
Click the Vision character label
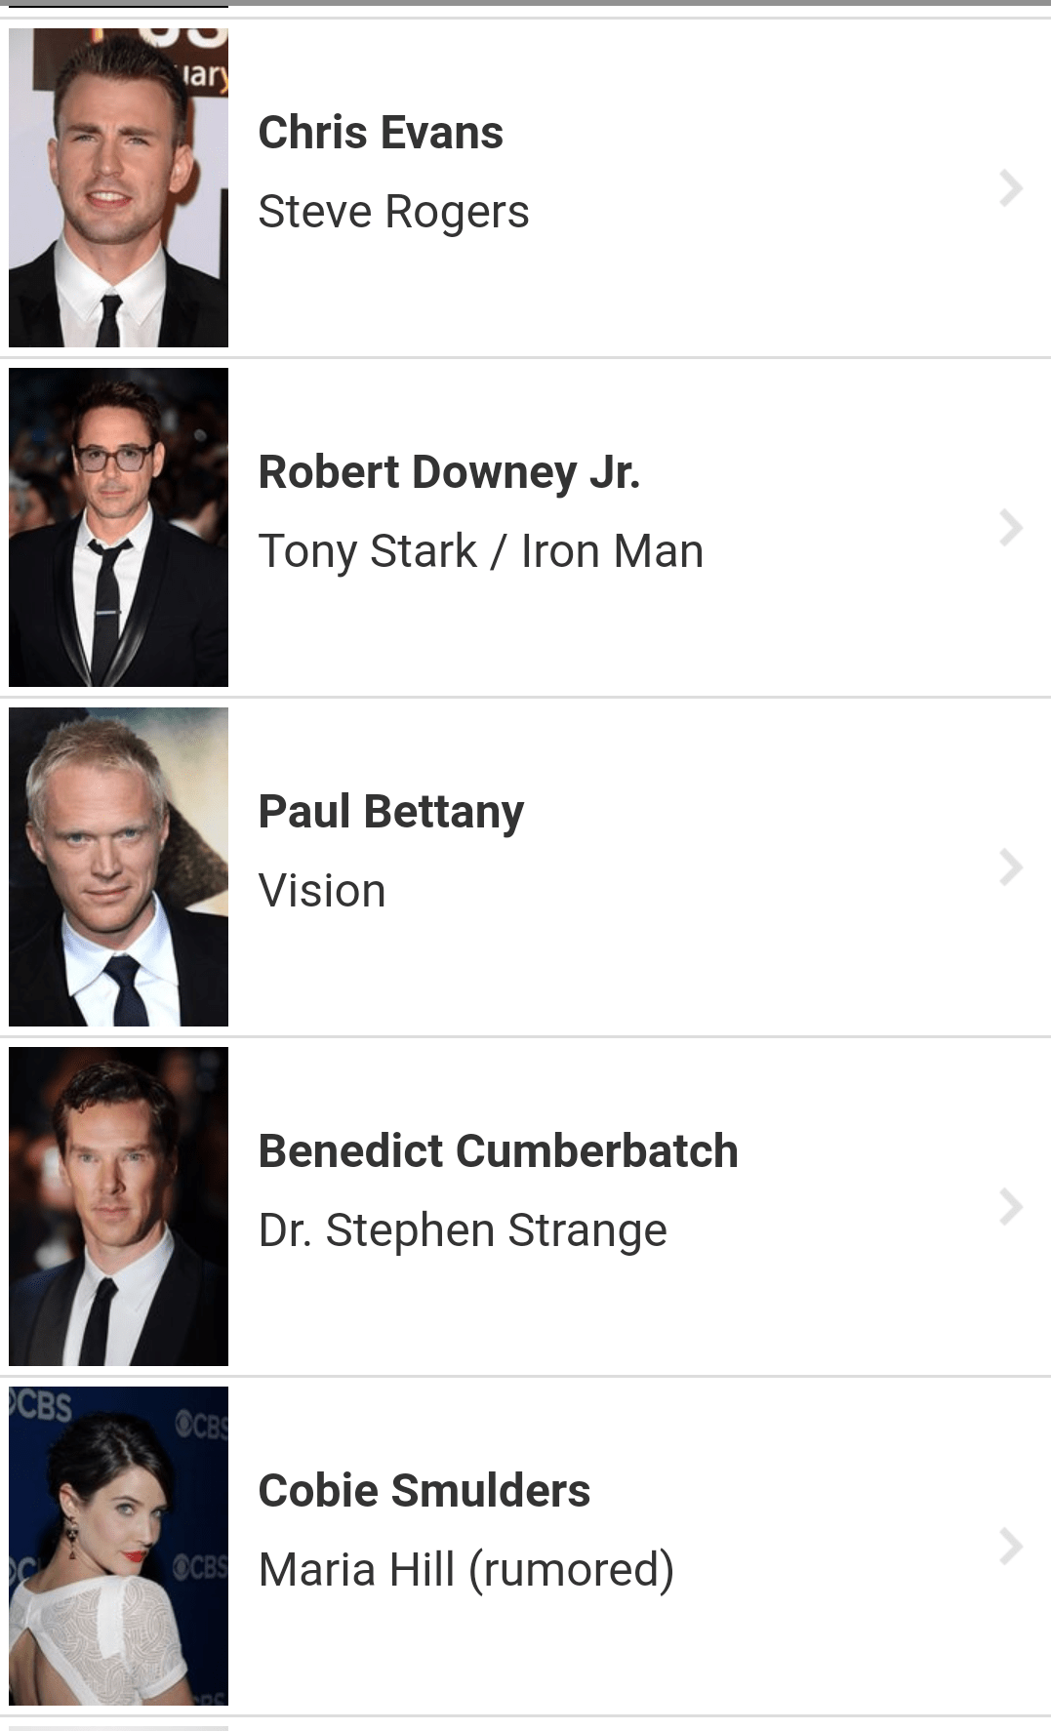click(322, 891)
